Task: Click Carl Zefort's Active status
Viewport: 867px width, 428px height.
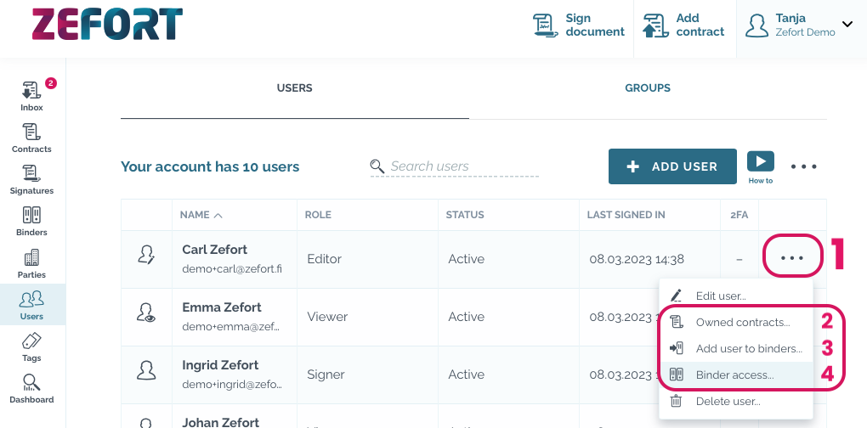Action: point(466,259)
